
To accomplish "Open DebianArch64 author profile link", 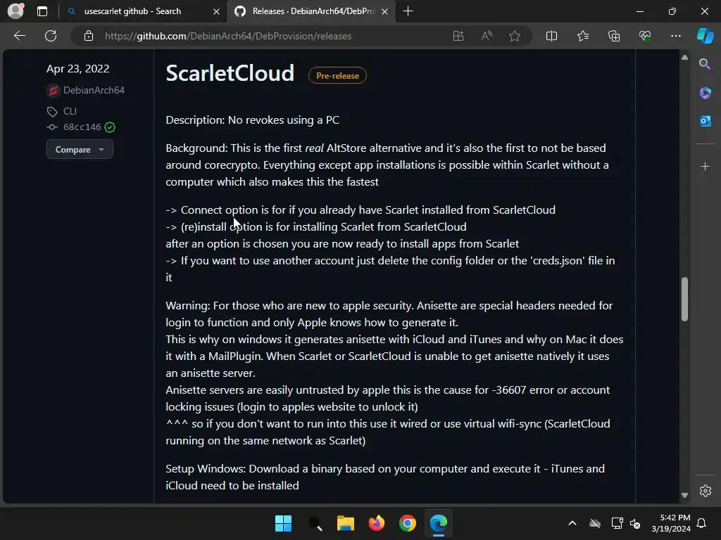I will tap(94, 91).
